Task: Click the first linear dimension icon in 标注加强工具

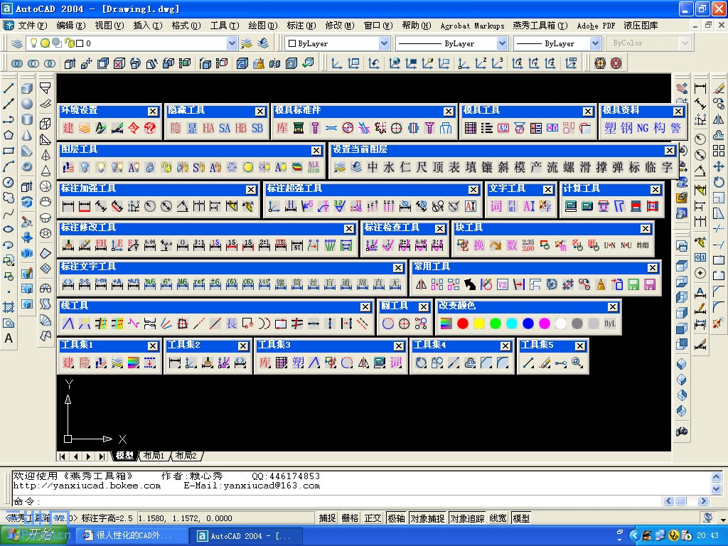Action: click(x=68, y=206)
